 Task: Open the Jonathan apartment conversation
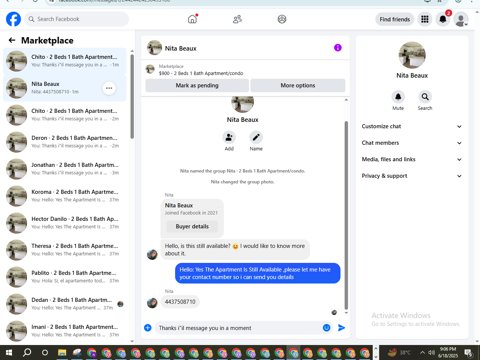coord(65,169)
